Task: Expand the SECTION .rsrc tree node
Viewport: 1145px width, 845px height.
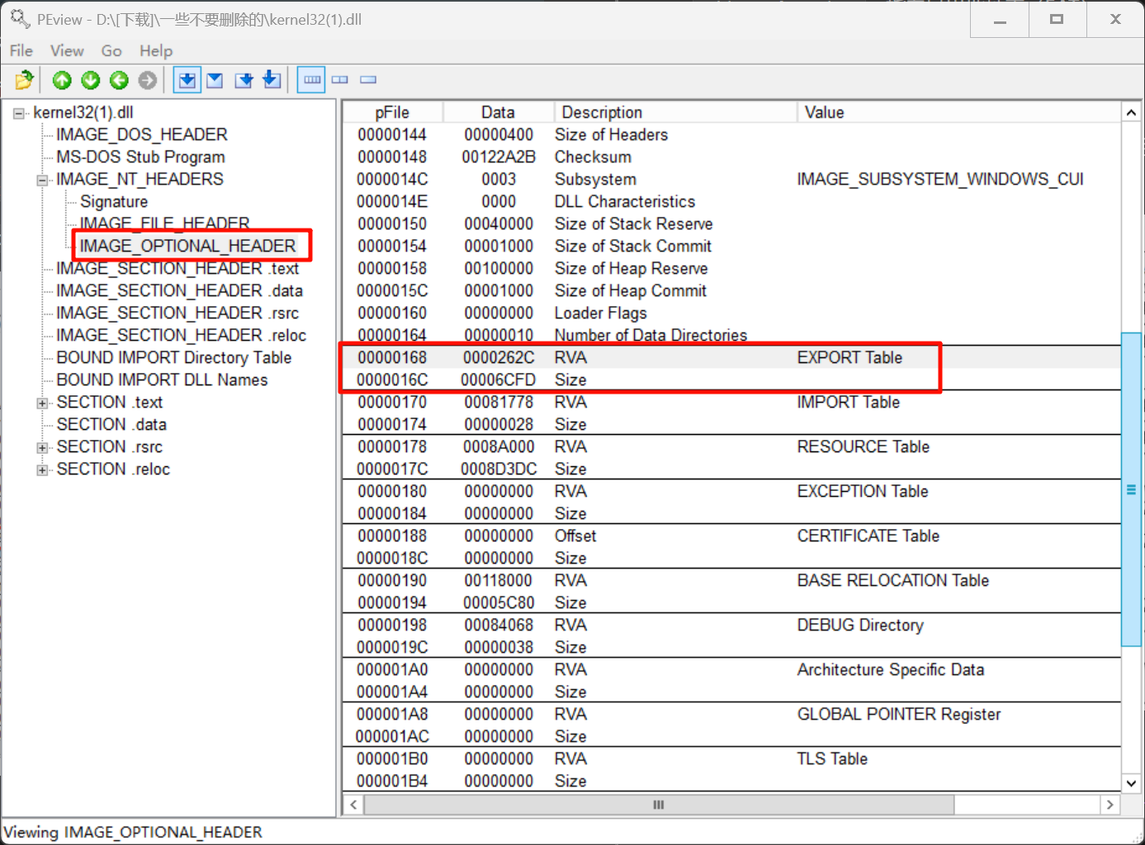Action: click(42, 447)
